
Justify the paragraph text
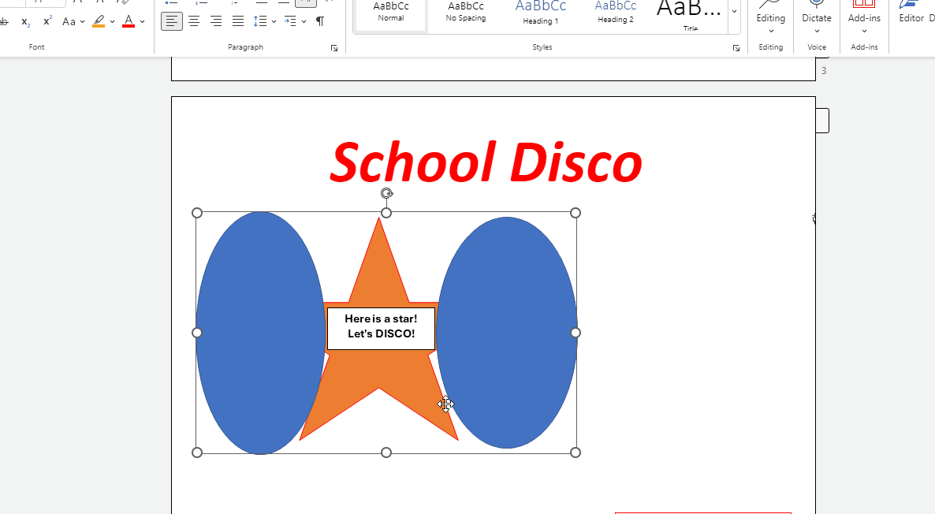pyautogui.click(x=238, y=21)
